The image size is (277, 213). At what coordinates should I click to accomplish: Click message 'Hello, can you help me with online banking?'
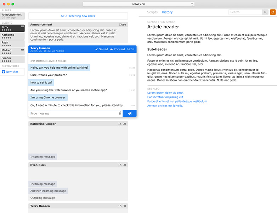(x=59, y=68)
